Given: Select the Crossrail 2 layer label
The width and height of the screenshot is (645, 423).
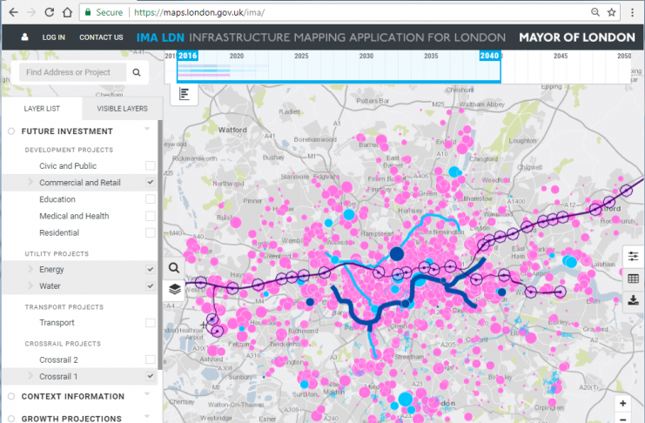Looking at the screenshot, I should (58, 360).
